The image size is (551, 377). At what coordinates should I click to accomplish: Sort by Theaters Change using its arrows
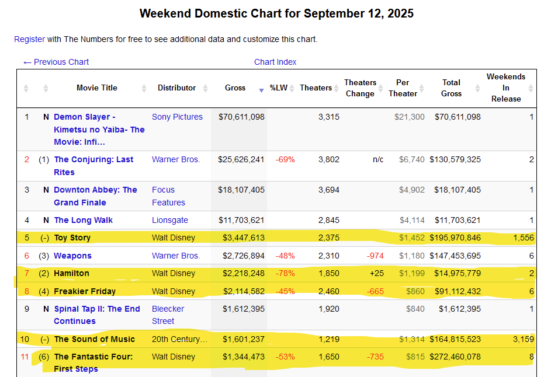(380, 88)
